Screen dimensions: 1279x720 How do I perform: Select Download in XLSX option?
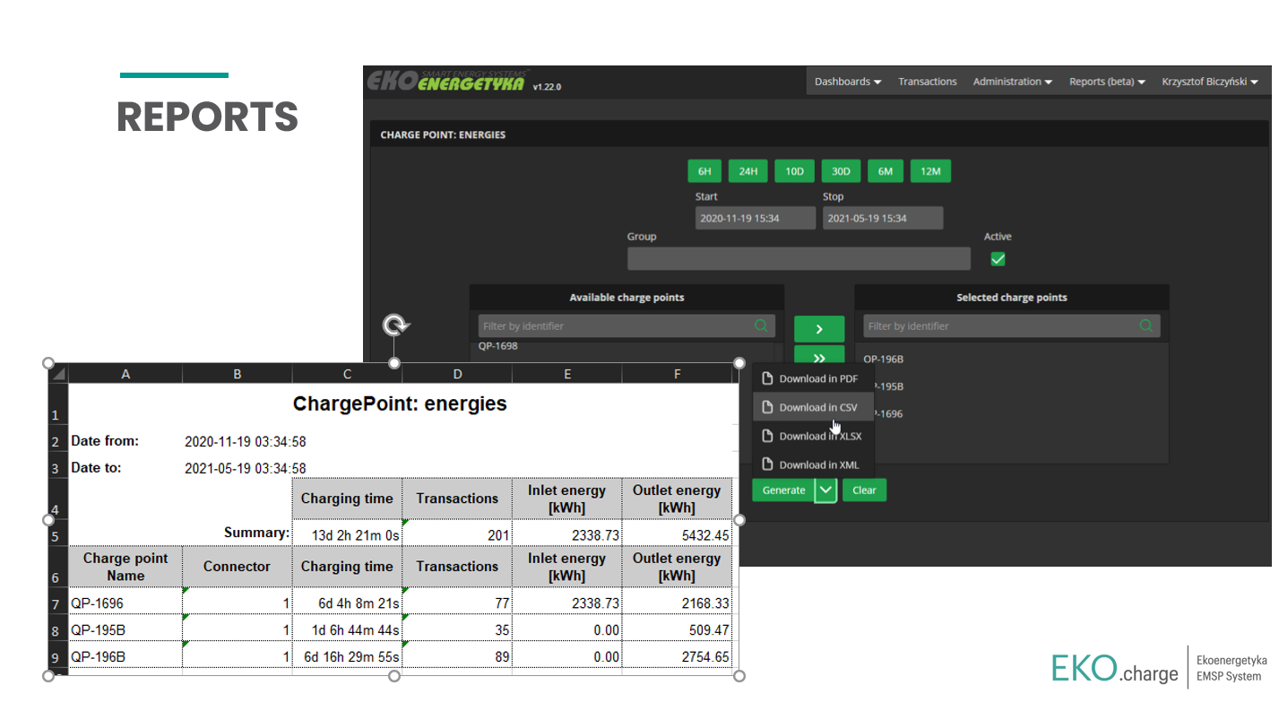coord(818,436)
